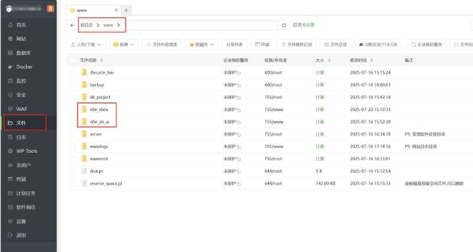Open the 日志 logs sidebar icon

click(x=10, y=137)
